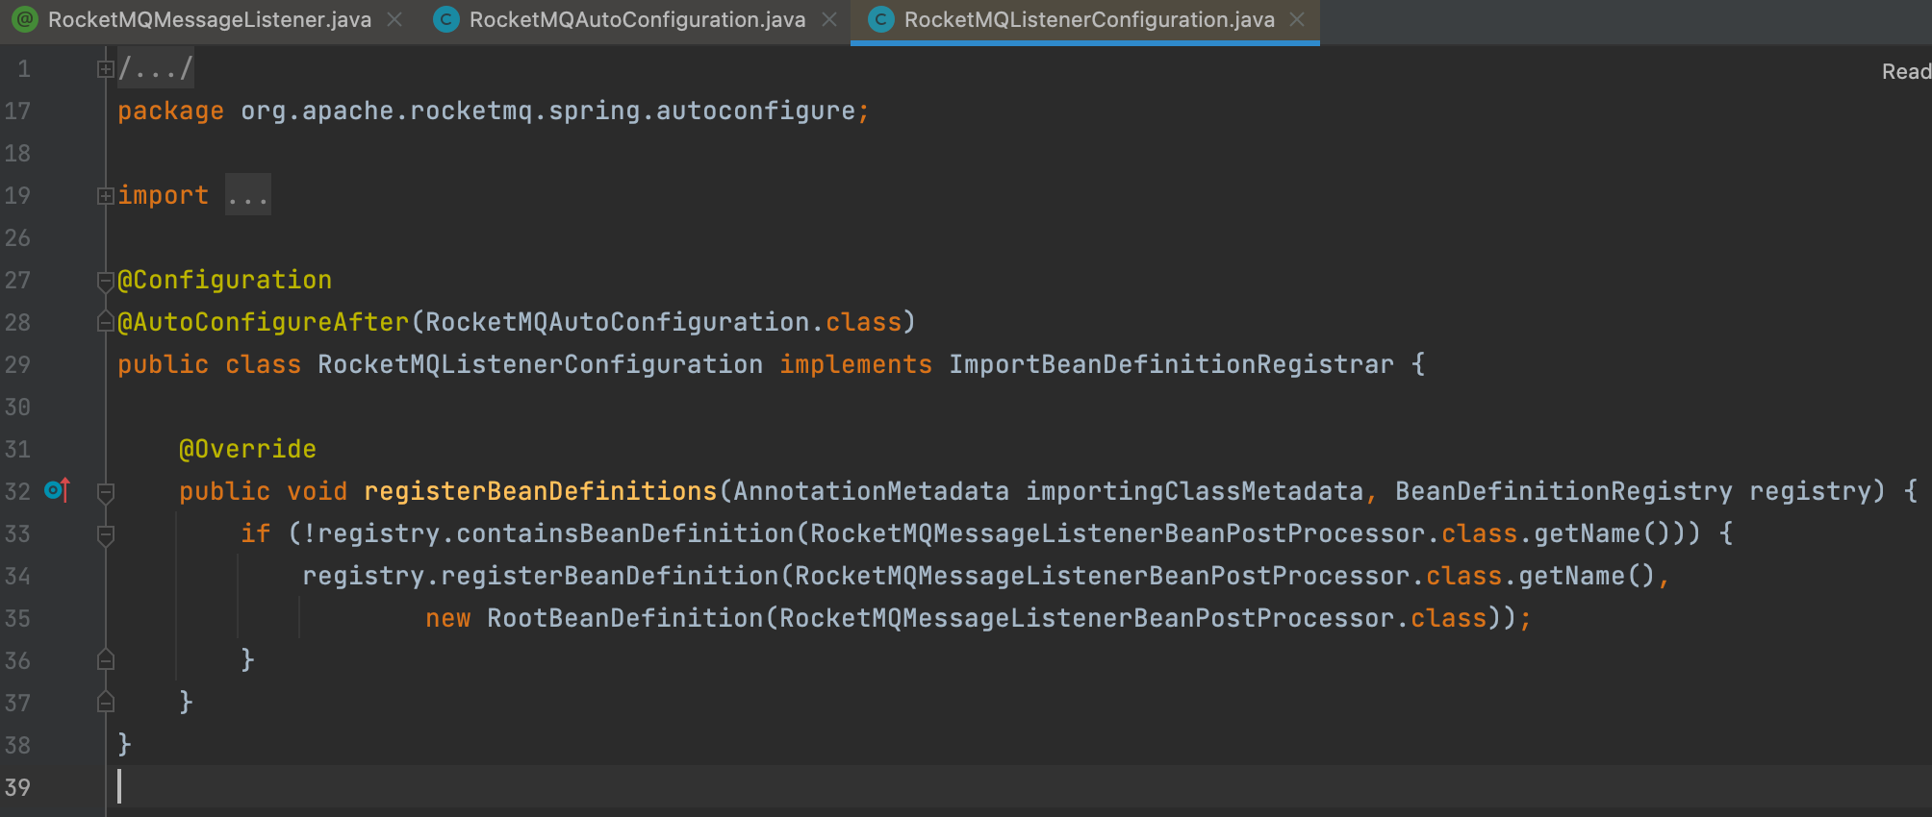Click the registerBeanDefinitions method name
Viewport: 1932px width, 817px height.
coord(540,492)
